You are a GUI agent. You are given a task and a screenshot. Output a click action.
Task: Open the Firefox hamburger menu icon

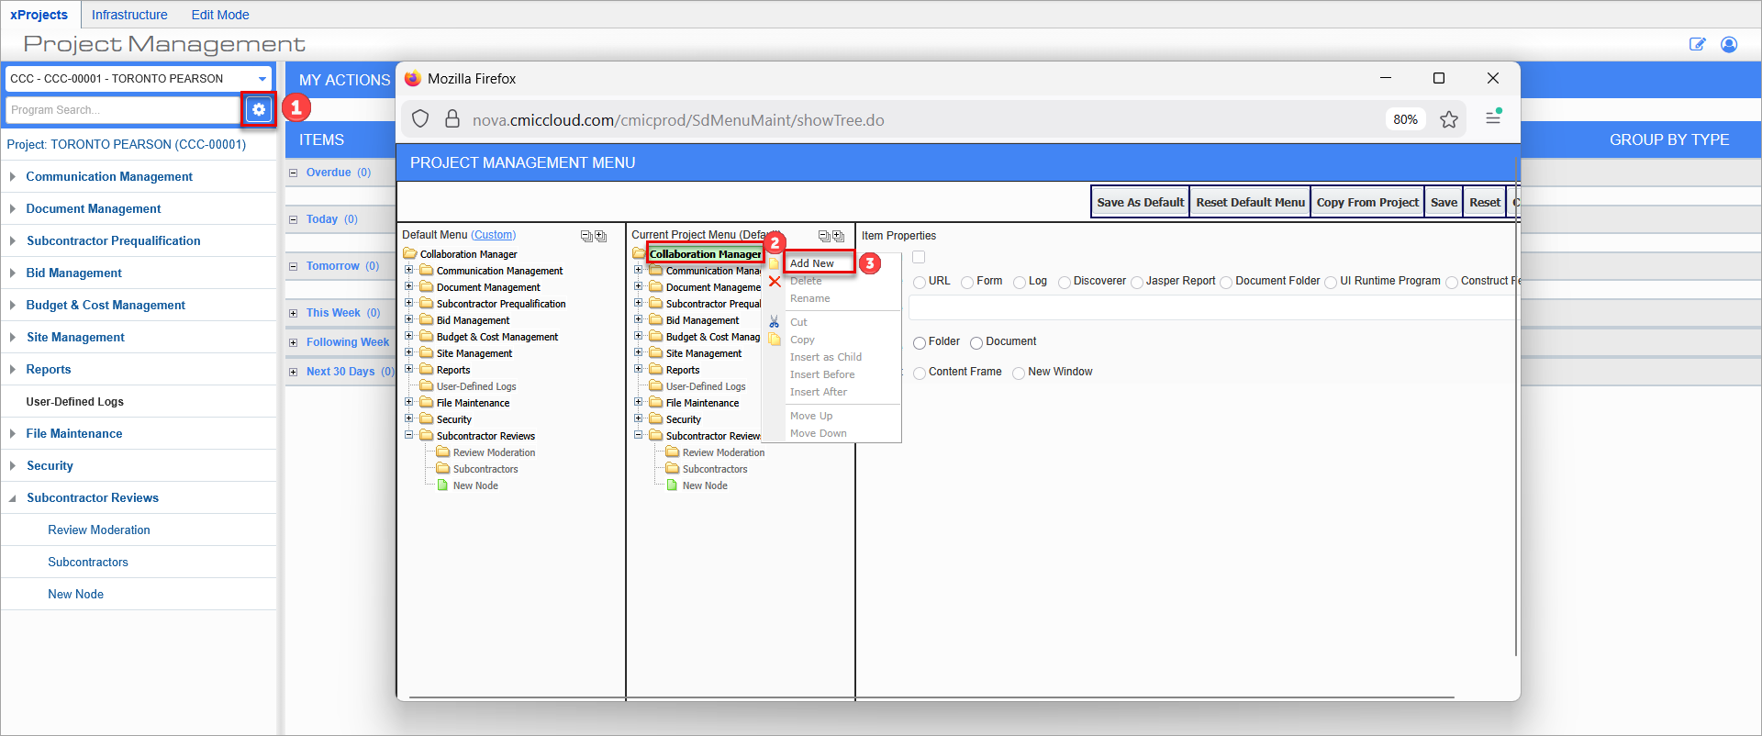coord(1493,117)
